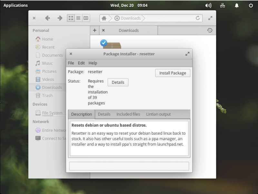The height and width of the screenshot is (194, 258).
Task: Open the Applications menu
Action: coord(15,5)
